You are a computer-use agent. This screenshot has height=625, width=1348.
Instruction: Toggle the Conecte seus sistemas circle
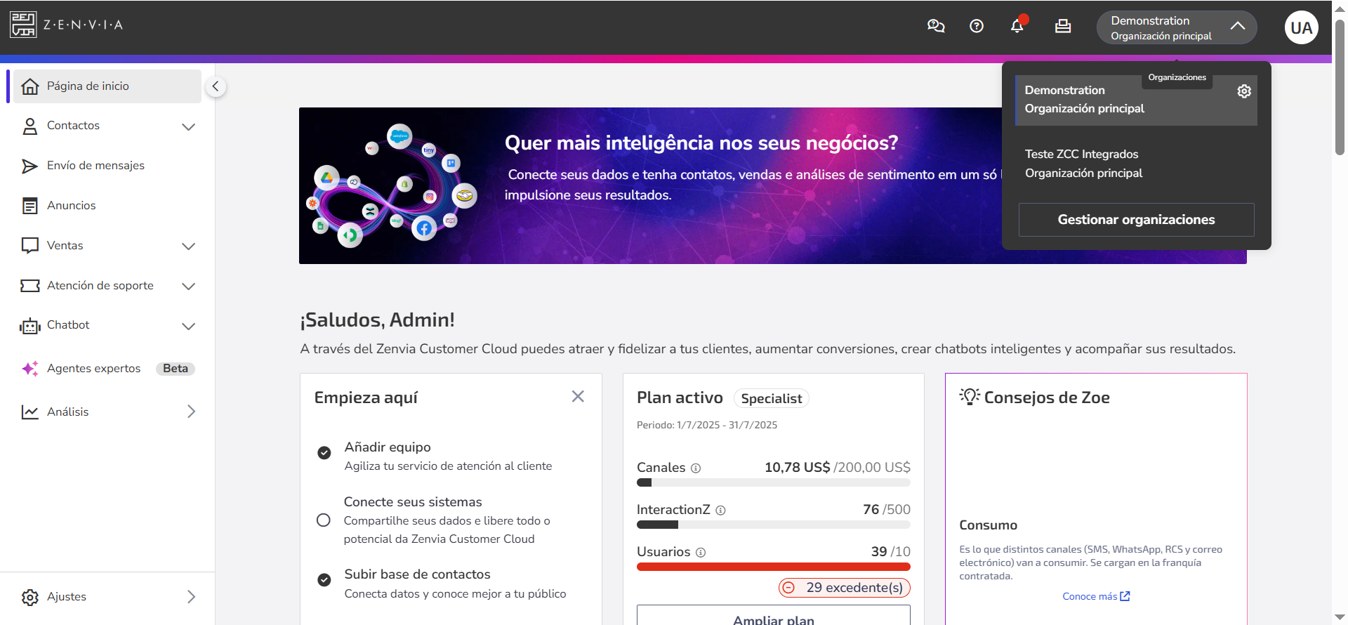[324, 520]
